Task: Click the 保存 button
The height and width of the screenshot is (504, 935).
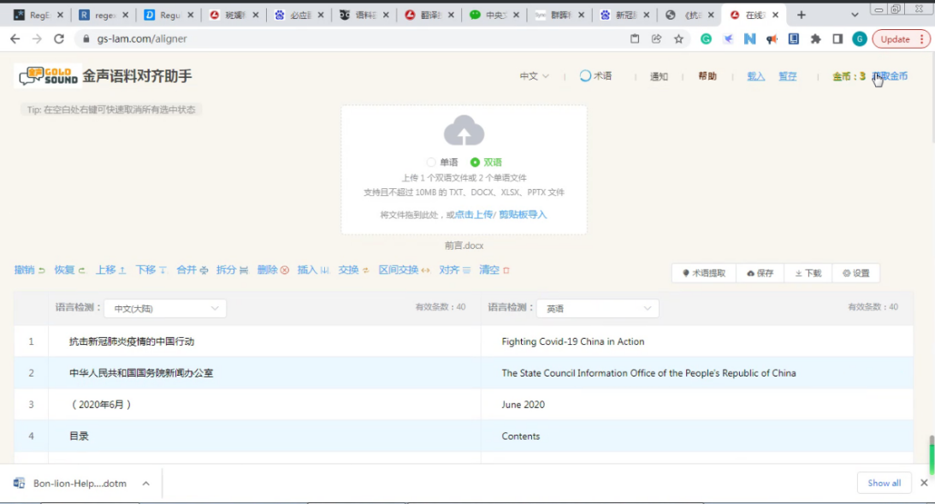Action: tap(760, 273)
